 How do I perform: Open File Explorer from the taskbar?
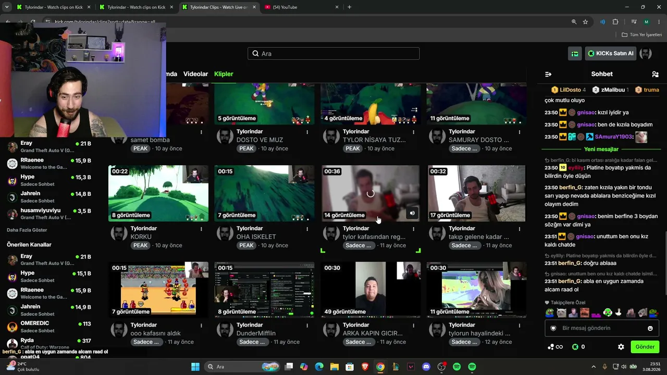tap(335, 367)
